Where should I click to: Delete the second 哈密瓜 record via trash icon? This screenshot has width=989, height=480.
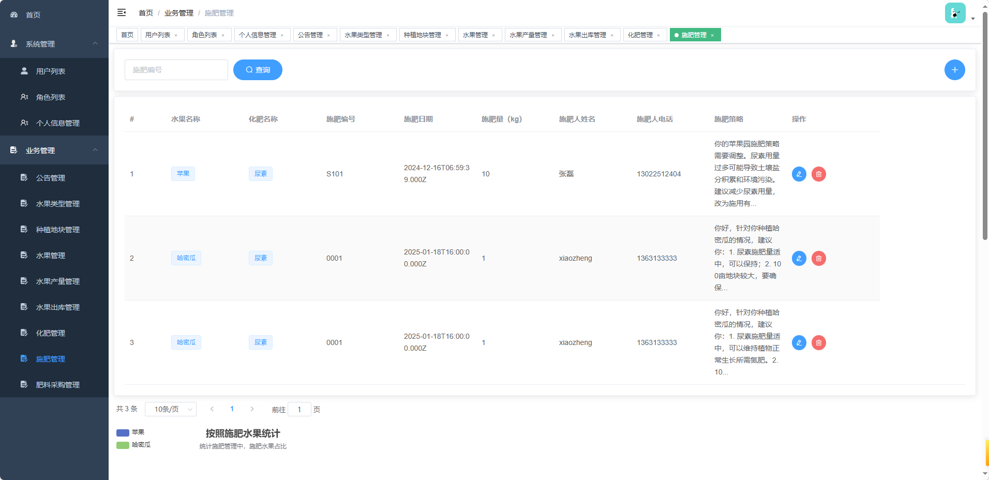tap(819, 342)
